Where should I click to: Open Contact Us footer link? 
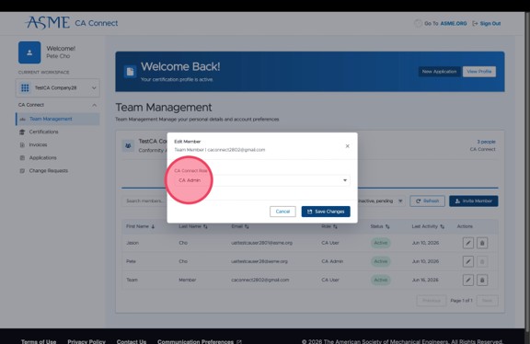point(132,341)
